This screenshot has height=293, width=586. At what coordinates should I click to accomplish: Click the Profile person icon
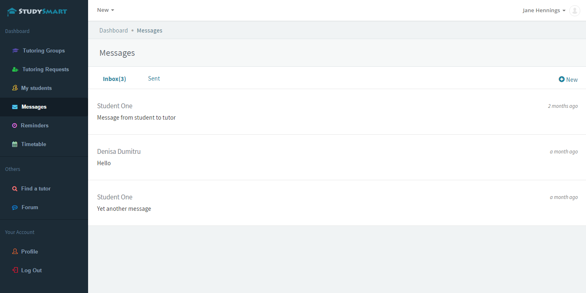(x=15, y=251)
